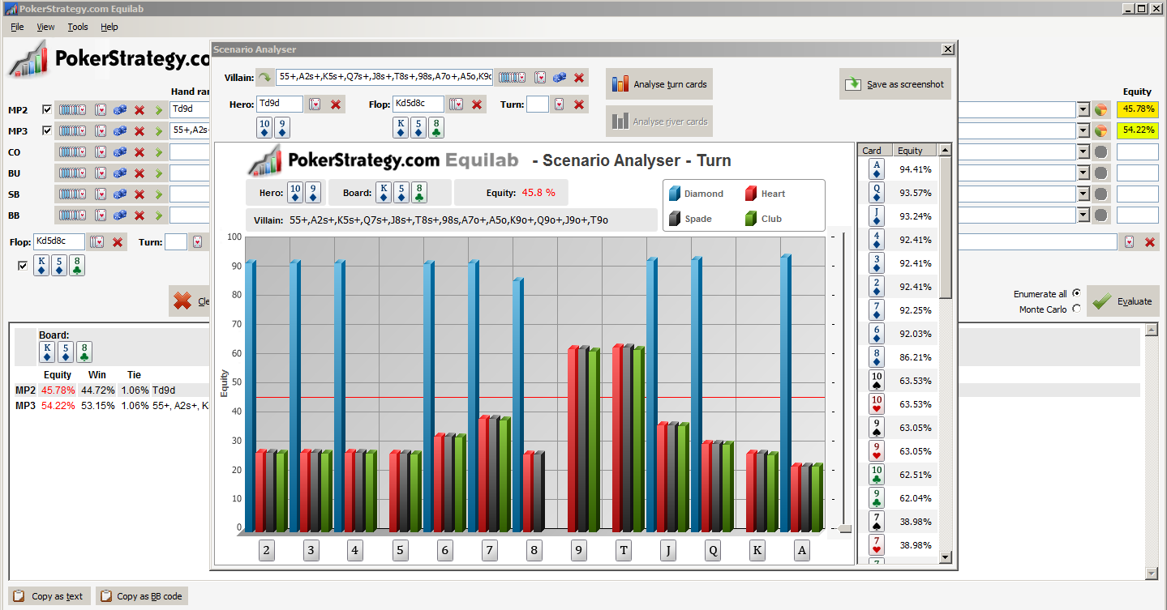
Task: Clear Hero hand in Scenario Analyser
Action: pyautogui.click(x=336, y=104)
